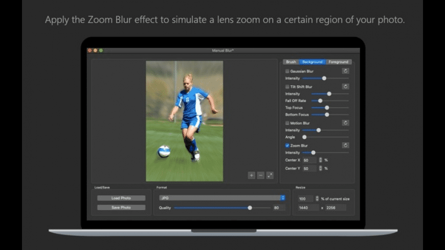This screenshot has width=445, height=250.
Task: Click the soccer player photo preview
Action: 185,121
